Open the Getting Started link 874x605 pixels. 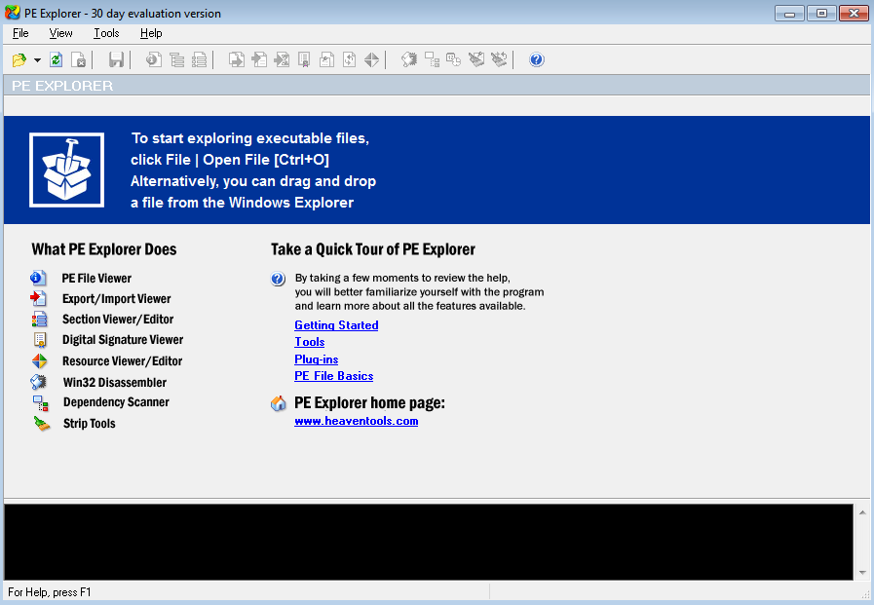336,325
